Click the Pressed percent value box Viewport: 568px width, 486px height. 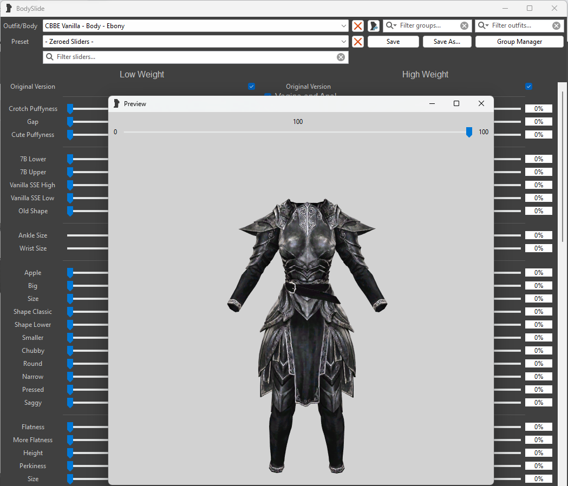[539, 390]
